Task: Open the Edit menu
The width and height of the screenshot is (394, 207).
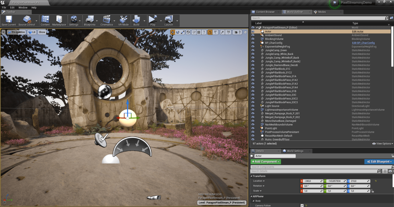Action: [12, 7]
